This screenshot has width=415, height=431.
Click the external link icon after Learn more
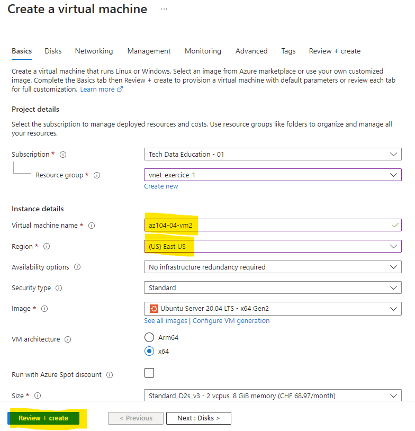(120, 89)
